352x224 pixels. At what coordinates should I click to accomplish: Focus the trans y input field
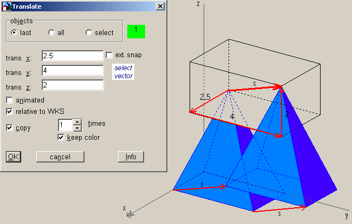point(73,71)
